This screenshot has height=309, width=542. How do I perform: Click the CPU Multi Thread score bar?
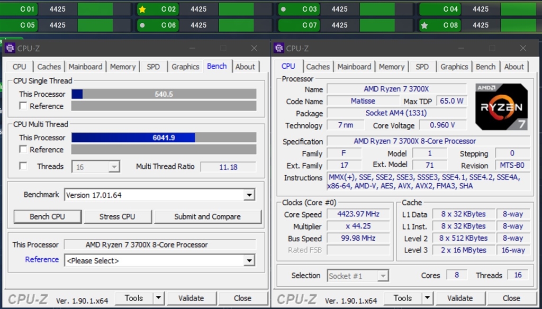pyautogui.click(x=164, y=138)
